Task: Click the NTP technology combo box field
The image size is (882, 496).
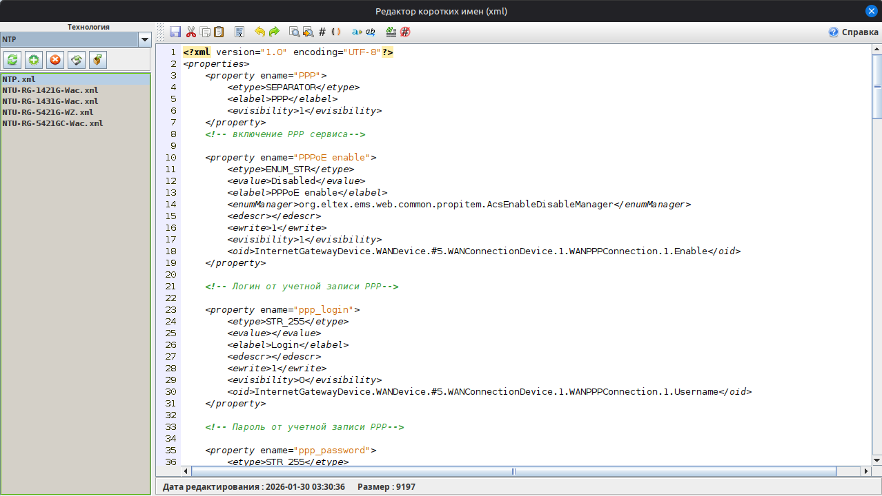Action: [x=69, y=40]
